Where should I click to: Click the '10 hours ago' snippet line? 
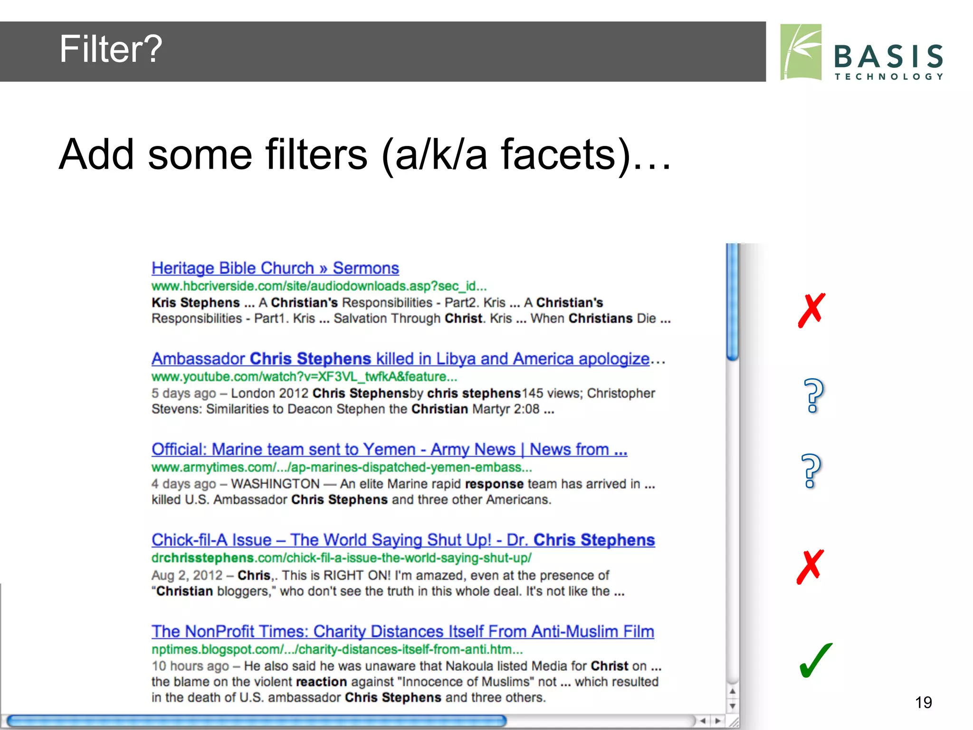click(x=406, y=666)
